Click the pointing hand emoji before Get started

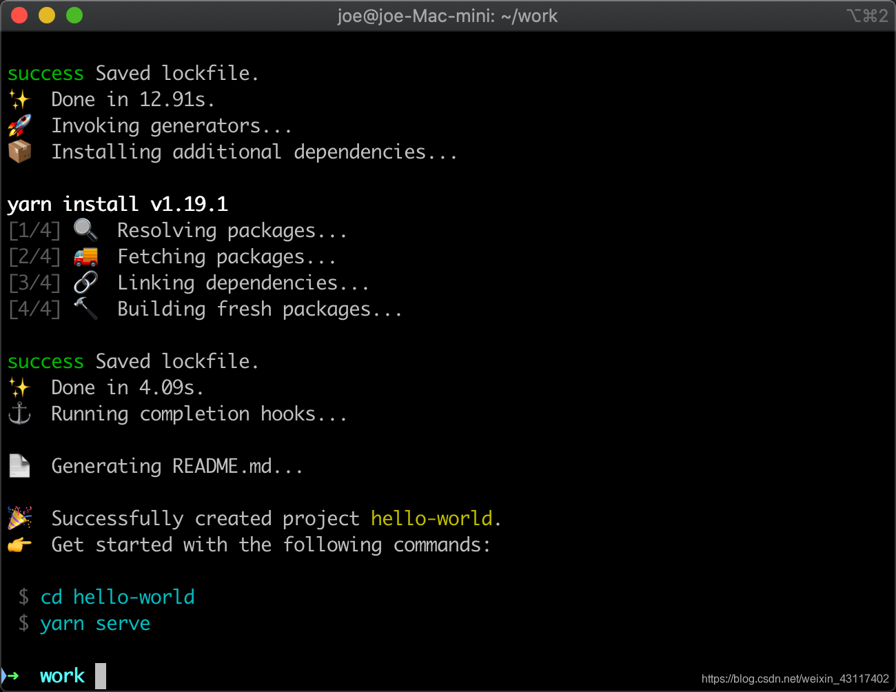coord(19,545)
